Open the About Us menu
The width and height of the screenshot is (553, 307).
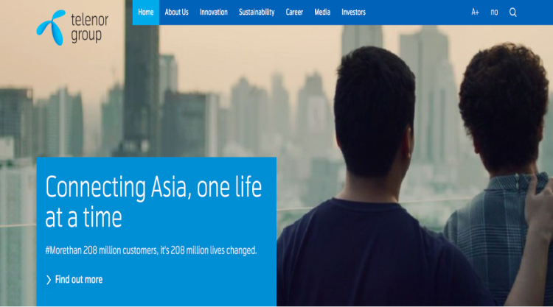point(177,13)
